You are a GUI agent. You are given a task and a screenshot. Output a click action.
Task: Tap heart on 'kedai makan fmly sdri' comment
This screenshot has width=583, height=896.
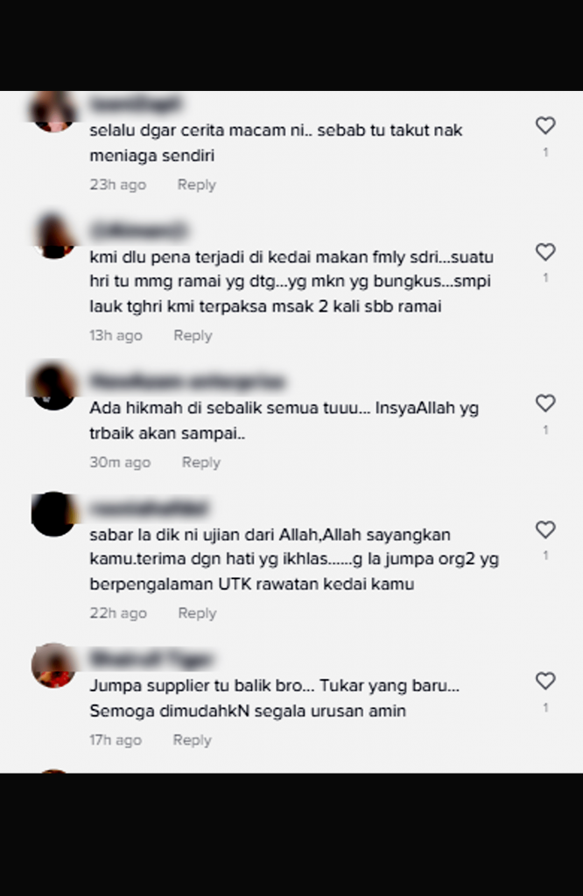pyautogui.click(x=545, y=251)
